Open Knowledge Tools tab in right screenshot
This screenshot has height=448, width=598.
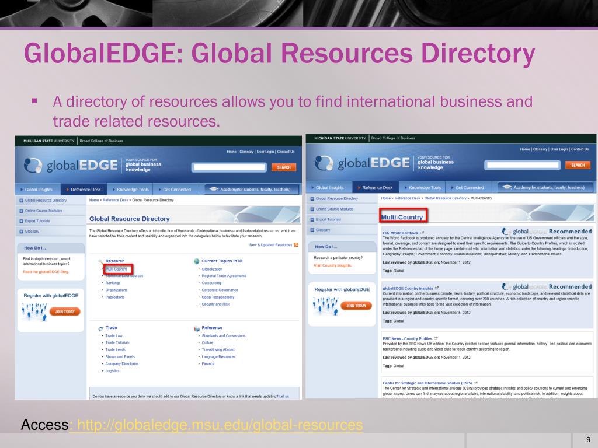click(x=423, y=187)
